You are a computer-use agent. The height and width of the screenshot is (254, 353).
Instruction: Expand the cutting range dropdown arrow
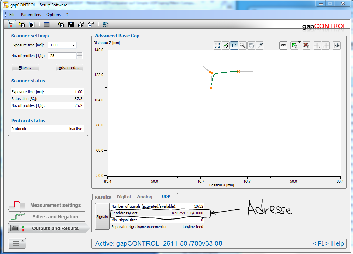pos(300,42)
